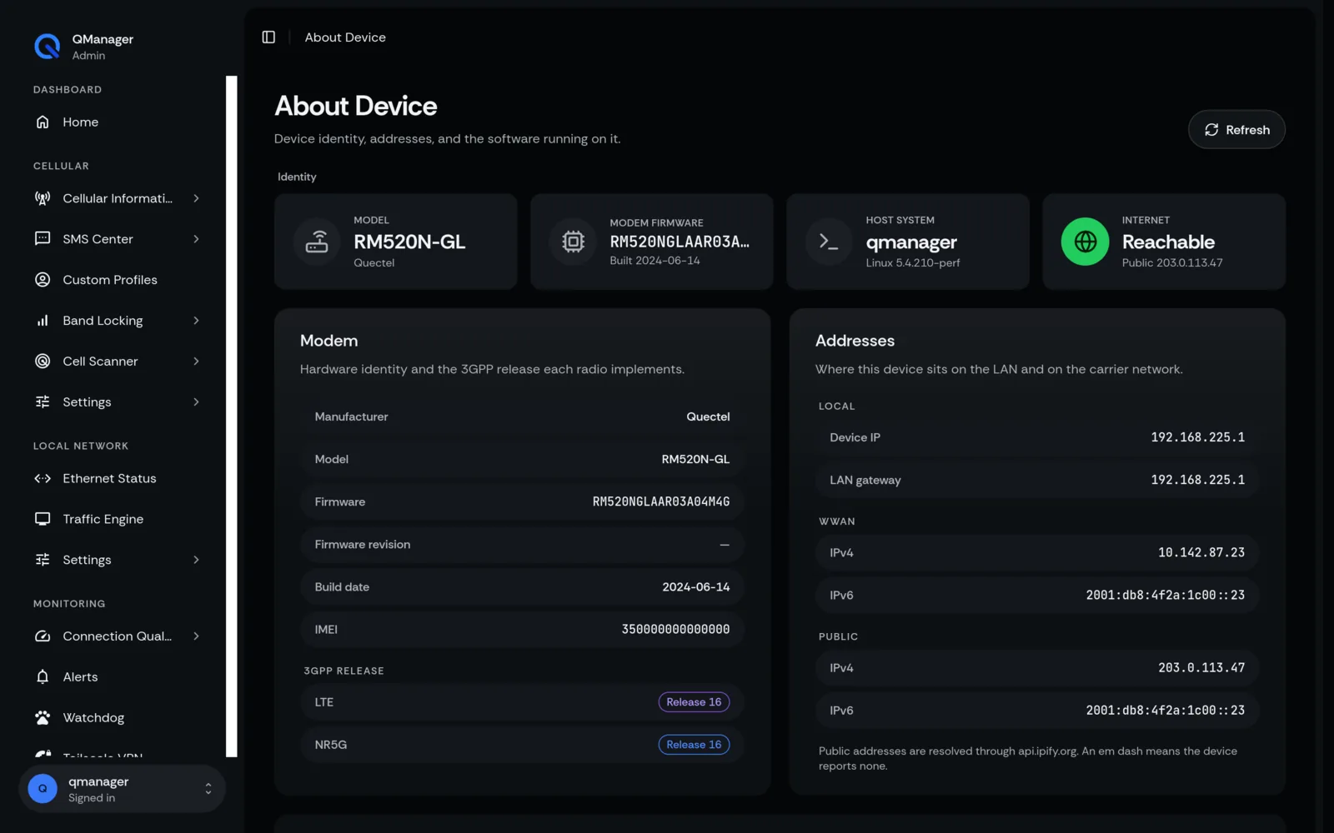Open the Watchdog page

click(x=122, y=718)
